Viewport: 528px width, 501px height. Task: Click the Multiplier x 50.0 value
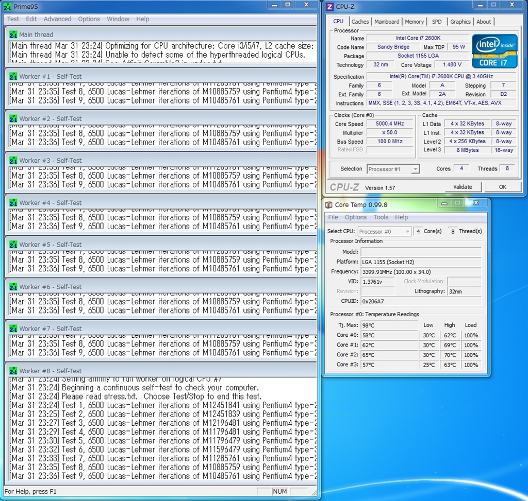tap(390, 132)
